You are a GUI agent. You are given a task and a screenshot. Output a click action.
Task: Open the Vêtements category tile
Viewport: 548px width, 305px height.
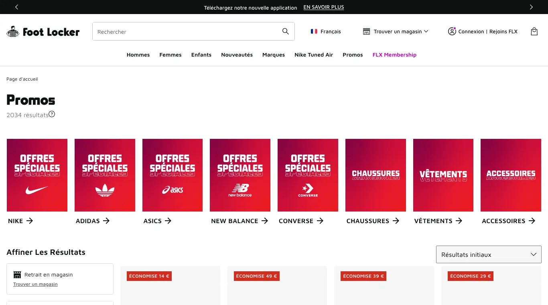443,175
